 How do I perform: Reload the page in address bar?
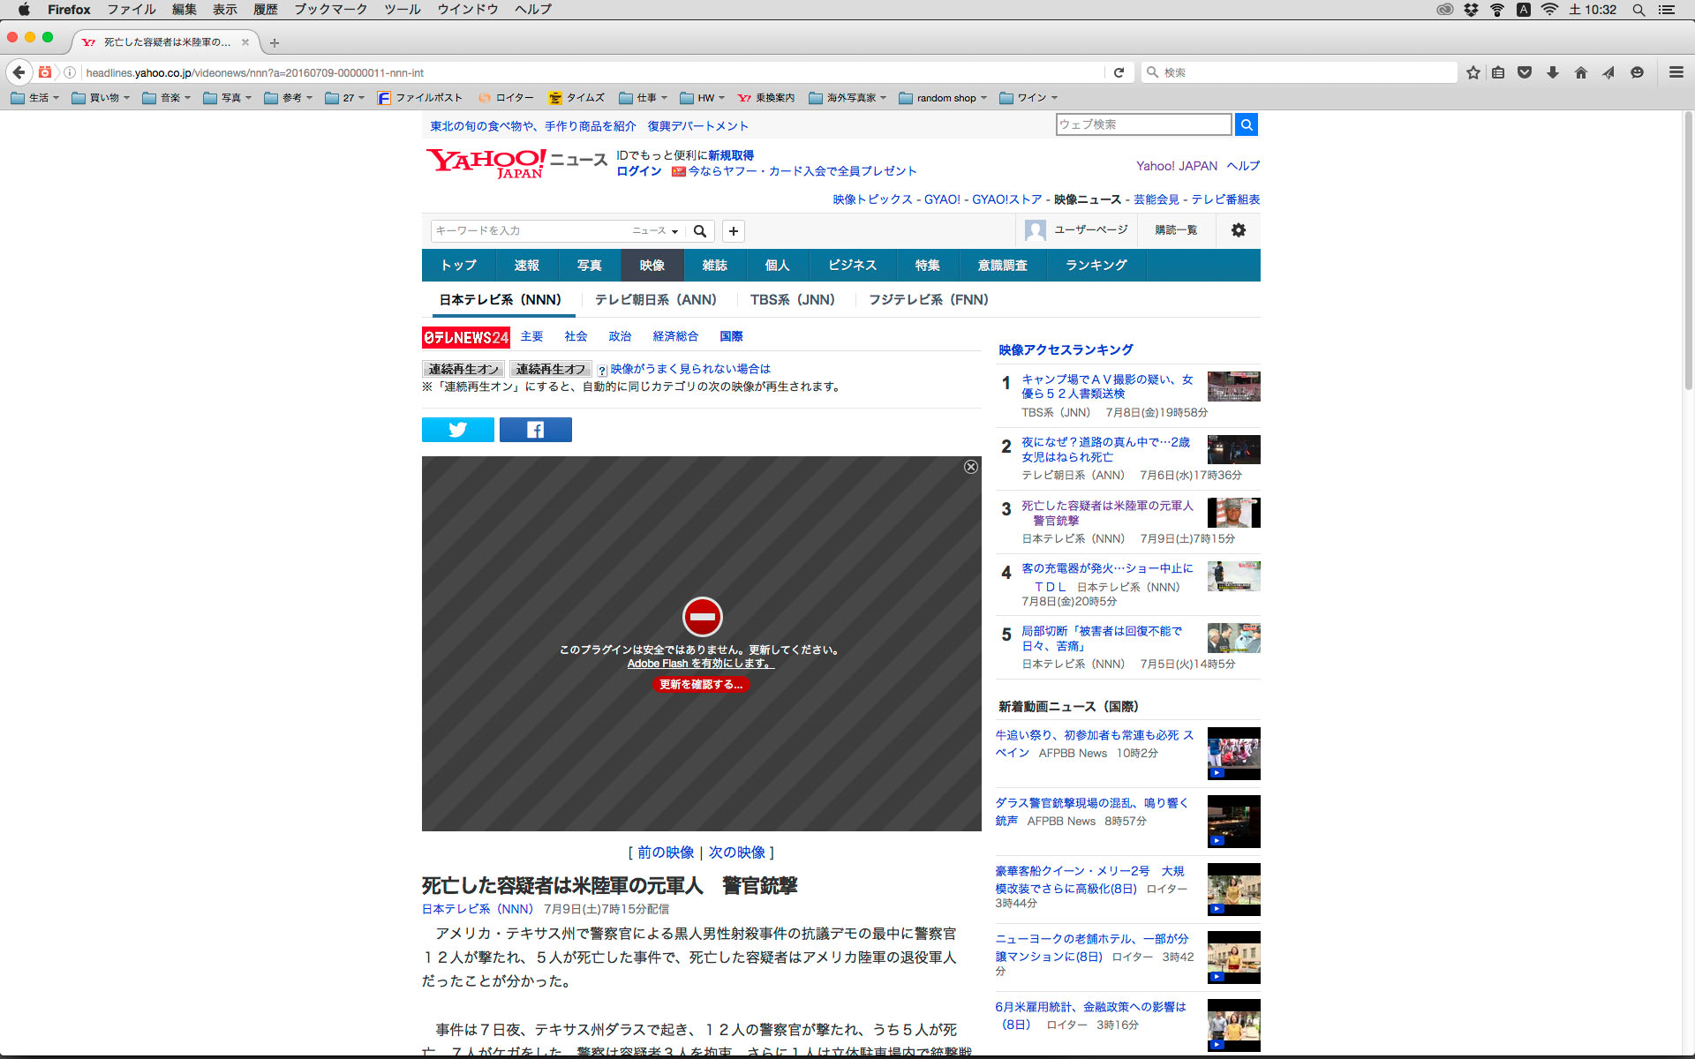(1119, 72)
